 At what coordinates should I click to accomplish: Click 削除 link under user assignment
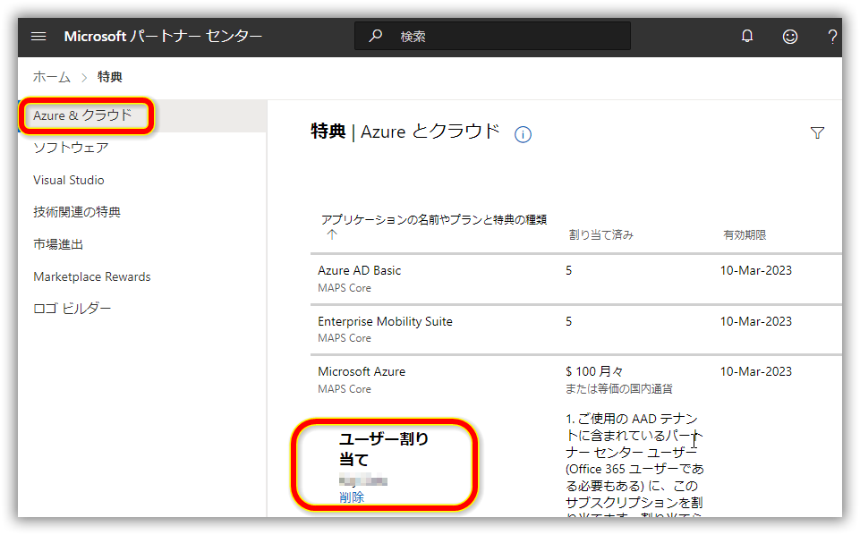(x=352, y=497)
